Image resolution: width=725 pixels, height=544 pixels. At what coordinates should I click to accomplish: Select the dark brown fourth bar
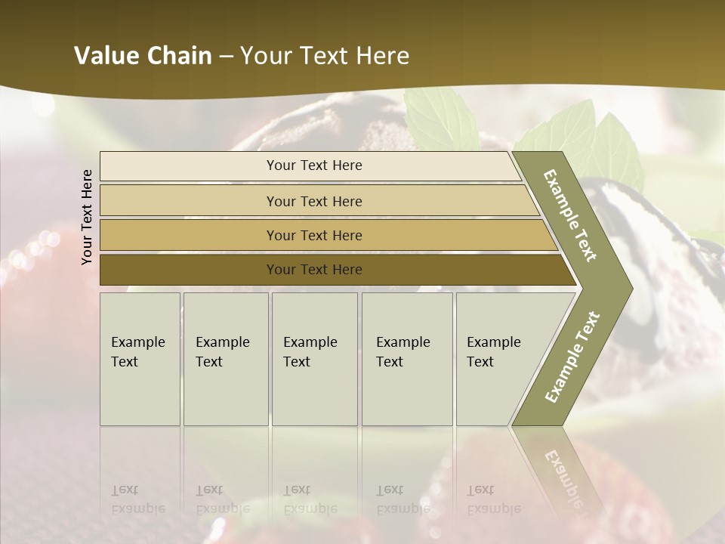338,270
